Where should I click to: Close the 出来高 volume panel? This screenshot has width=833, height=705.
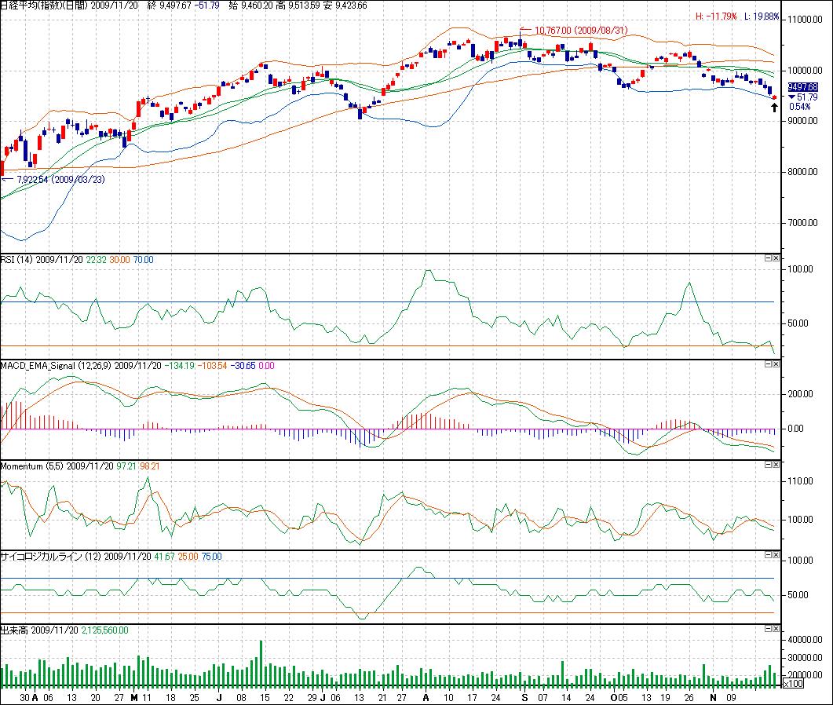(x=776, y=629)
